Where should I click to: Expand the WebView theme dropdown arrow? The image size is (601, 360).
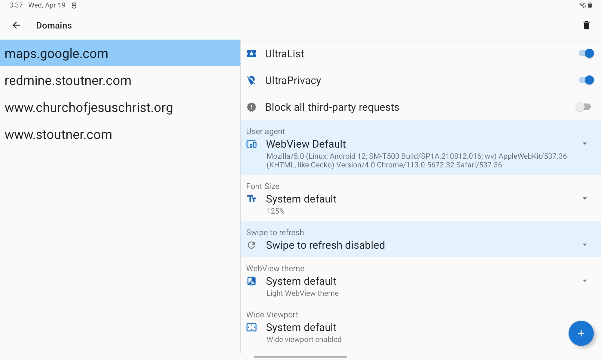point(584,281)
